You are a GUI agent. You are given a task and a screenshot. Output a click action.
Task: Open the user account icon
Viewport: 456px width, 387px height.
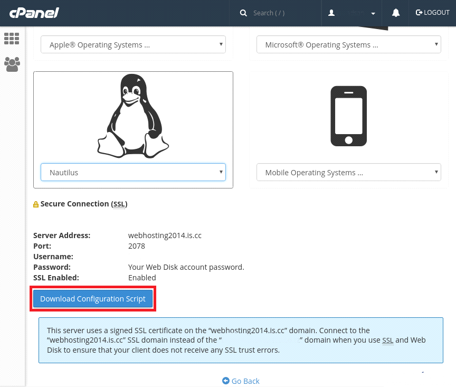[331, 12]
